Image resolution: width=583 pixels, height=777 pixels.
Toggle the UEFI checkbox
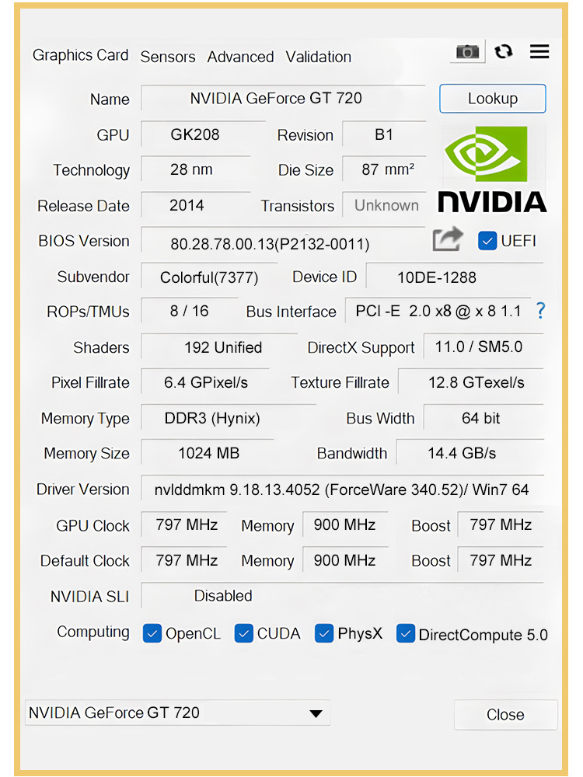point(487,241)
